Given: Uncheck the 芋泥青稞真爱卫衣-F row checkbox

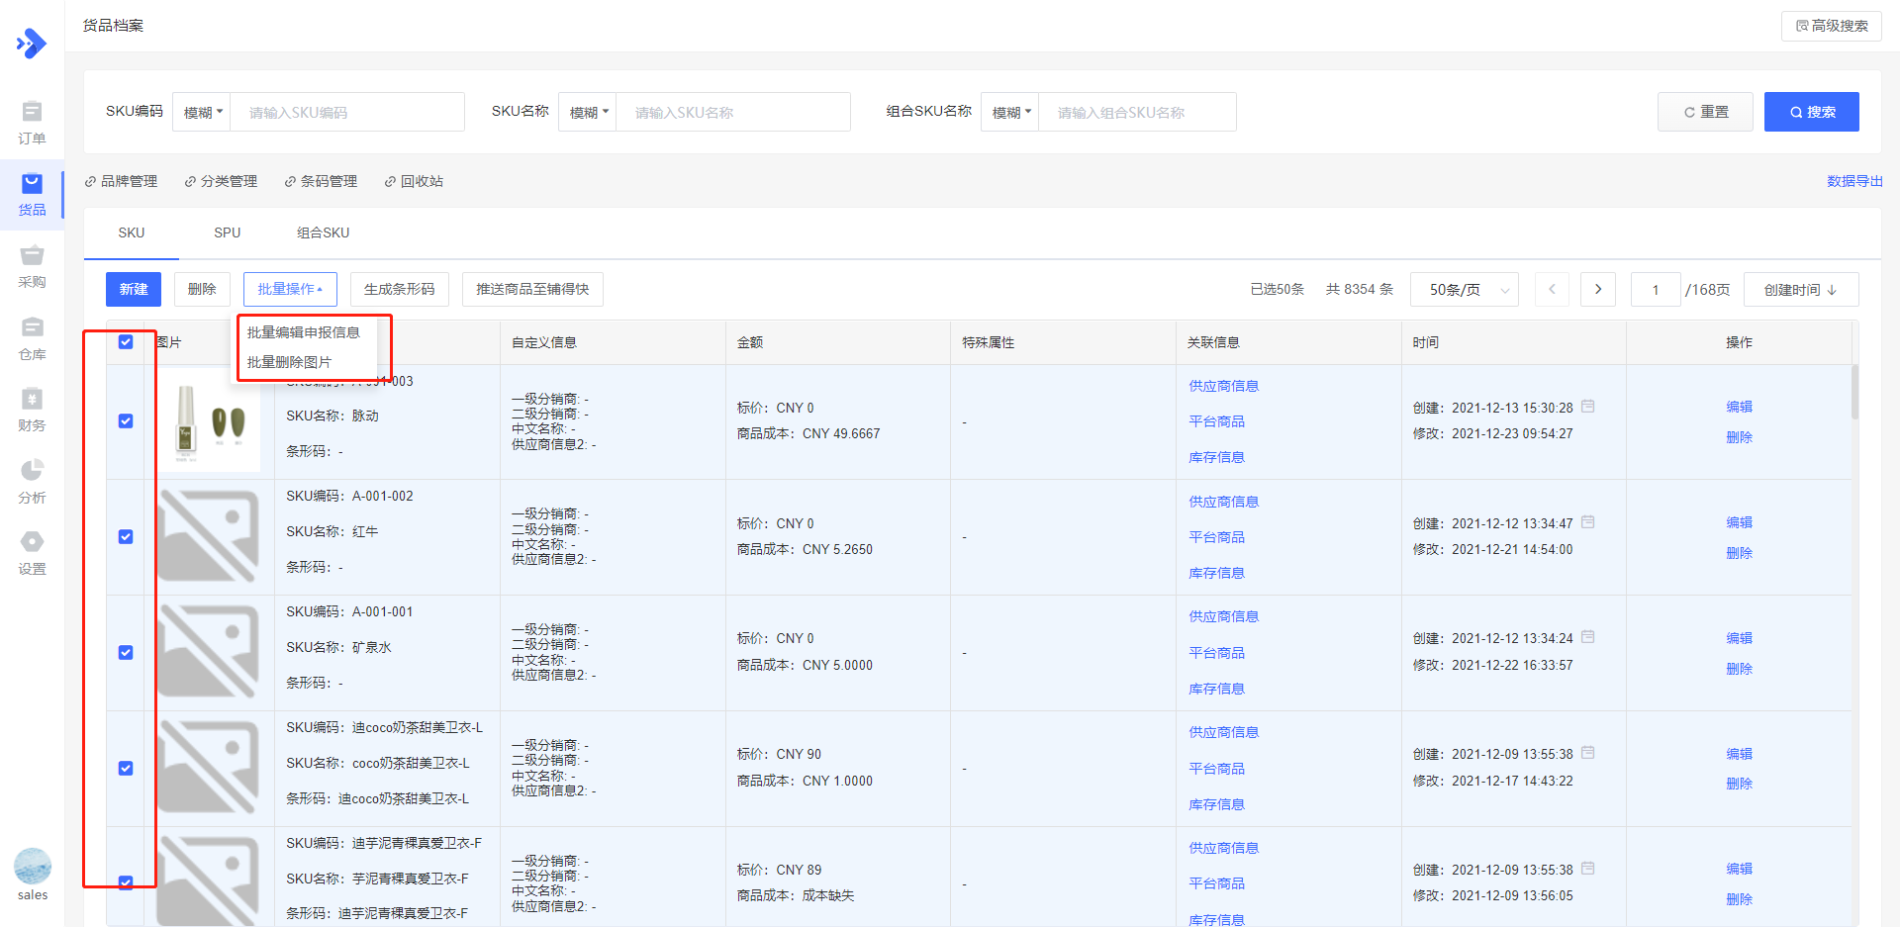Looking at the screenshot, I should tap(126, 882).
